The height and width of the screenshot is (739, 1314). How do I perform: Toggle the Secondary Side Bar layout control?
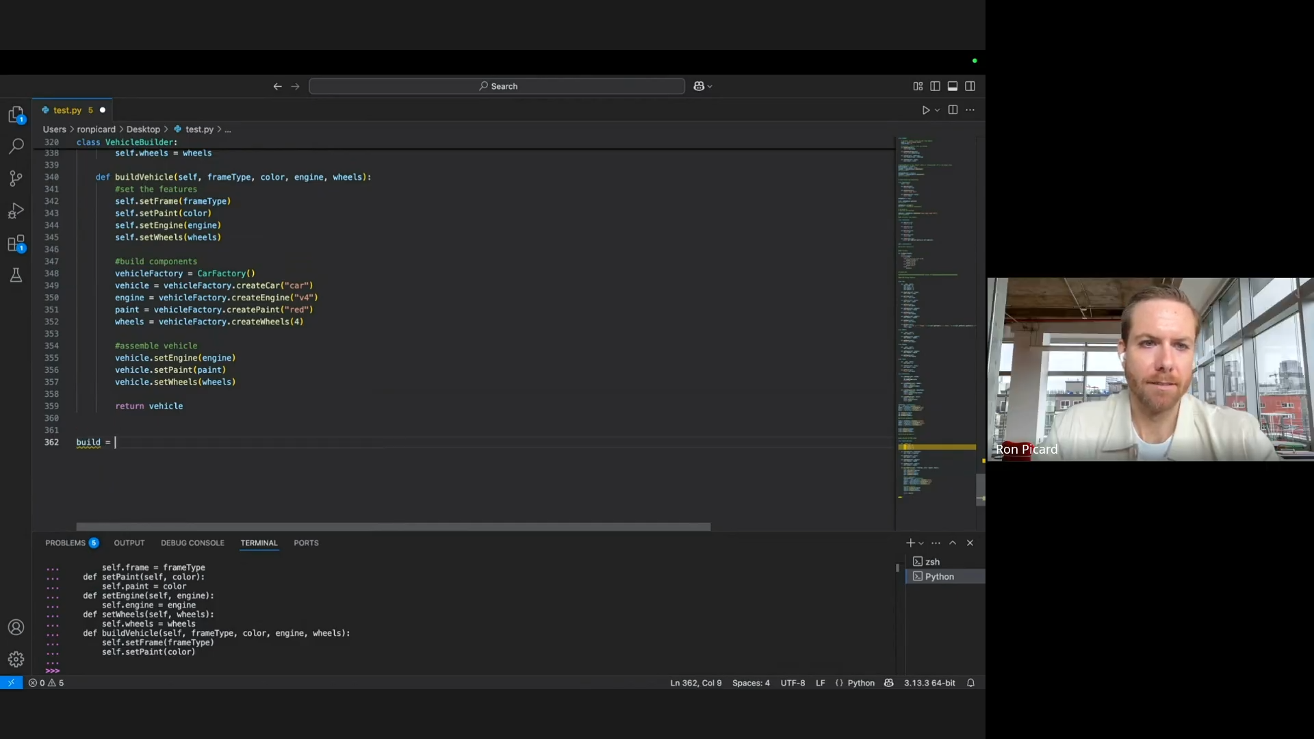coord(970,86)
